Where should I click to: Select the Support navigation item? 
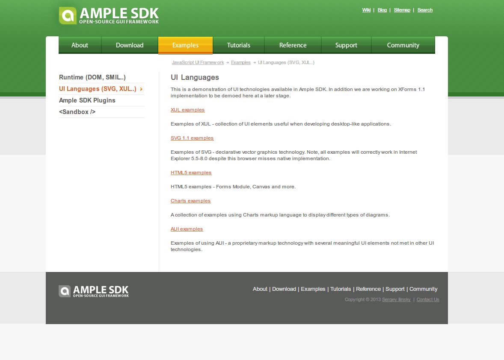pyautogui.click(x=346, y=45)
